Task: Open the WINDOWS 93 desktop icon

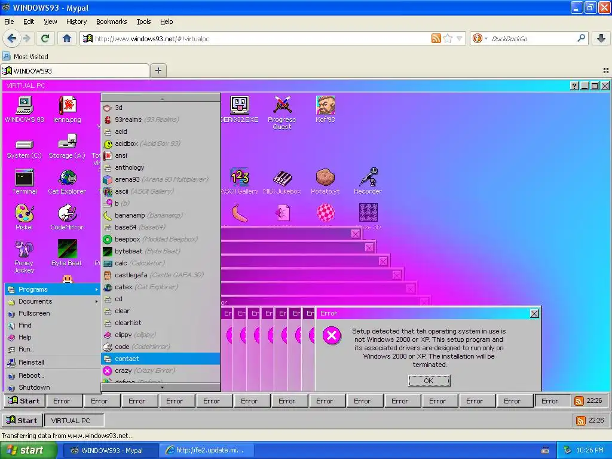Action: (24, 109)
